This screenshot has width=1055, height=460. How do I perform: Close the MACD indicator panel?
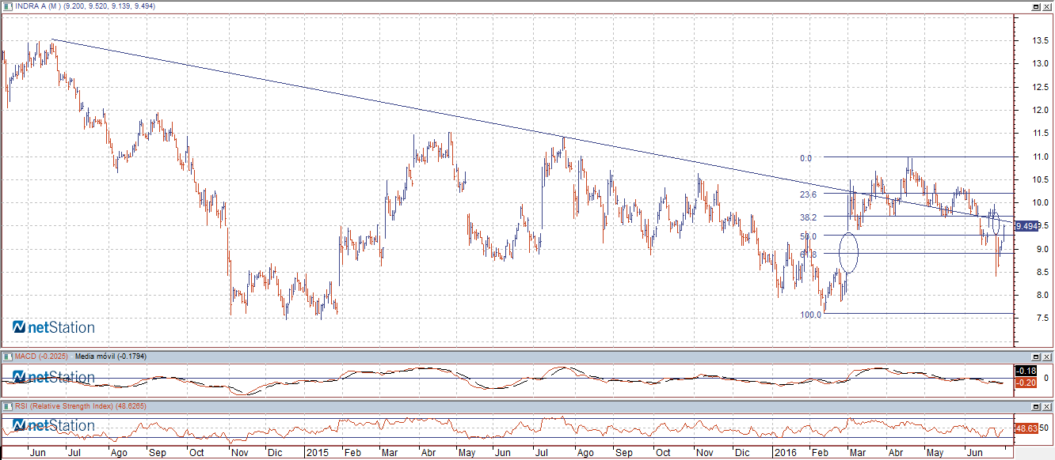tap(1046, 357)
